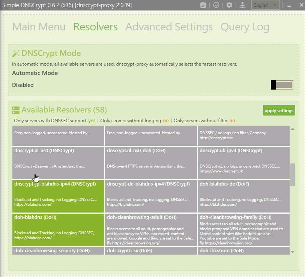This screenshot has width=305, height=277.
Task: Click the user profile icon in title bar
Action: [242, 5]
